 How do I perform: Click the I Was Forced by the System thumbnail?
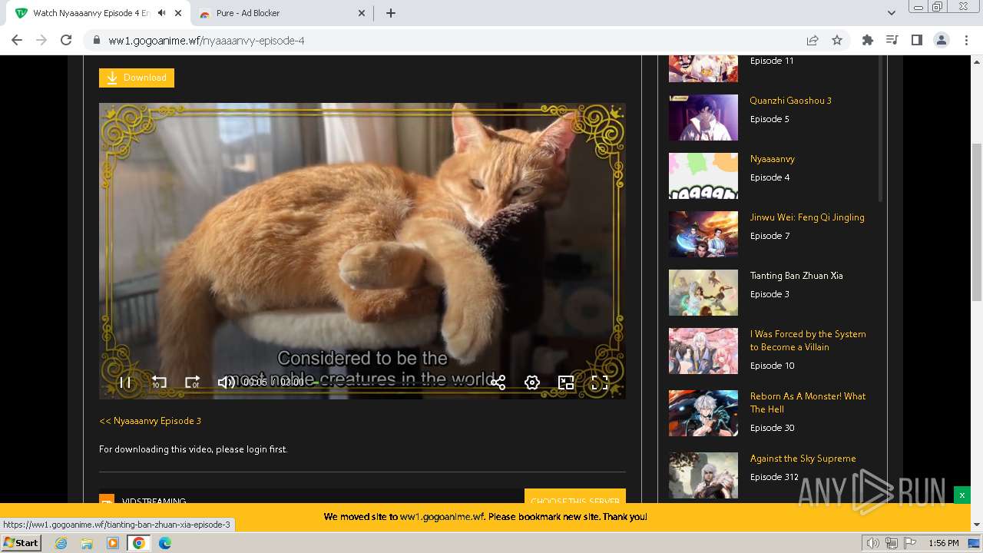(703, 351)
